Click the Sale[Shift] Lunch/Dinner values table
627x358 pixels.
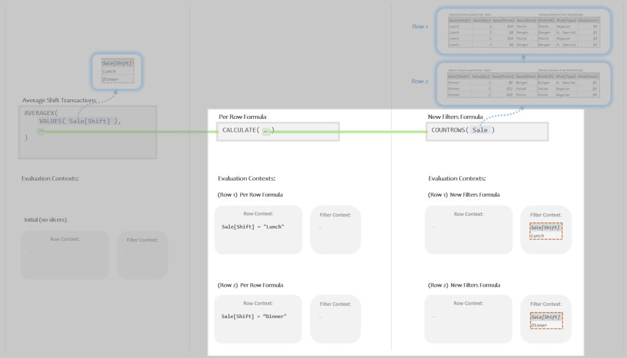pyautogui.click(x=117, y=71)
